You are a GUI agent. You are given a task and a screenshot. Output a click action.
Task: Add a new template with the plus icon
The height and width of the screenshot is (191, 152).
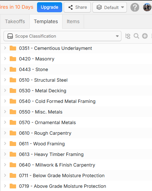[145, 36]
